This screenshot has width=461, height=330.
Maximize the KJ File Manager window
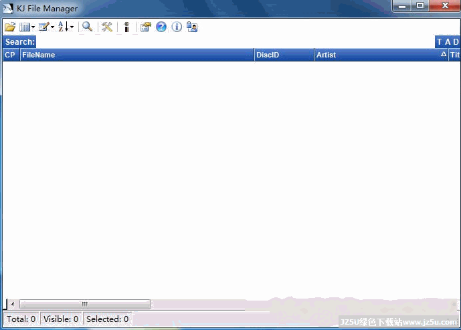click(x=420, y=6)
